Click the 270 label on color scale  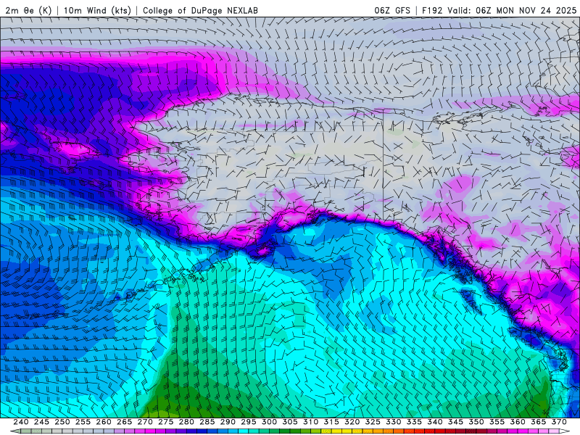(145, 422)
